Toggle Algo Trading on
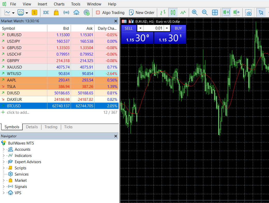The height and width of the screenshot is (203, 269). tap(110, 12)
